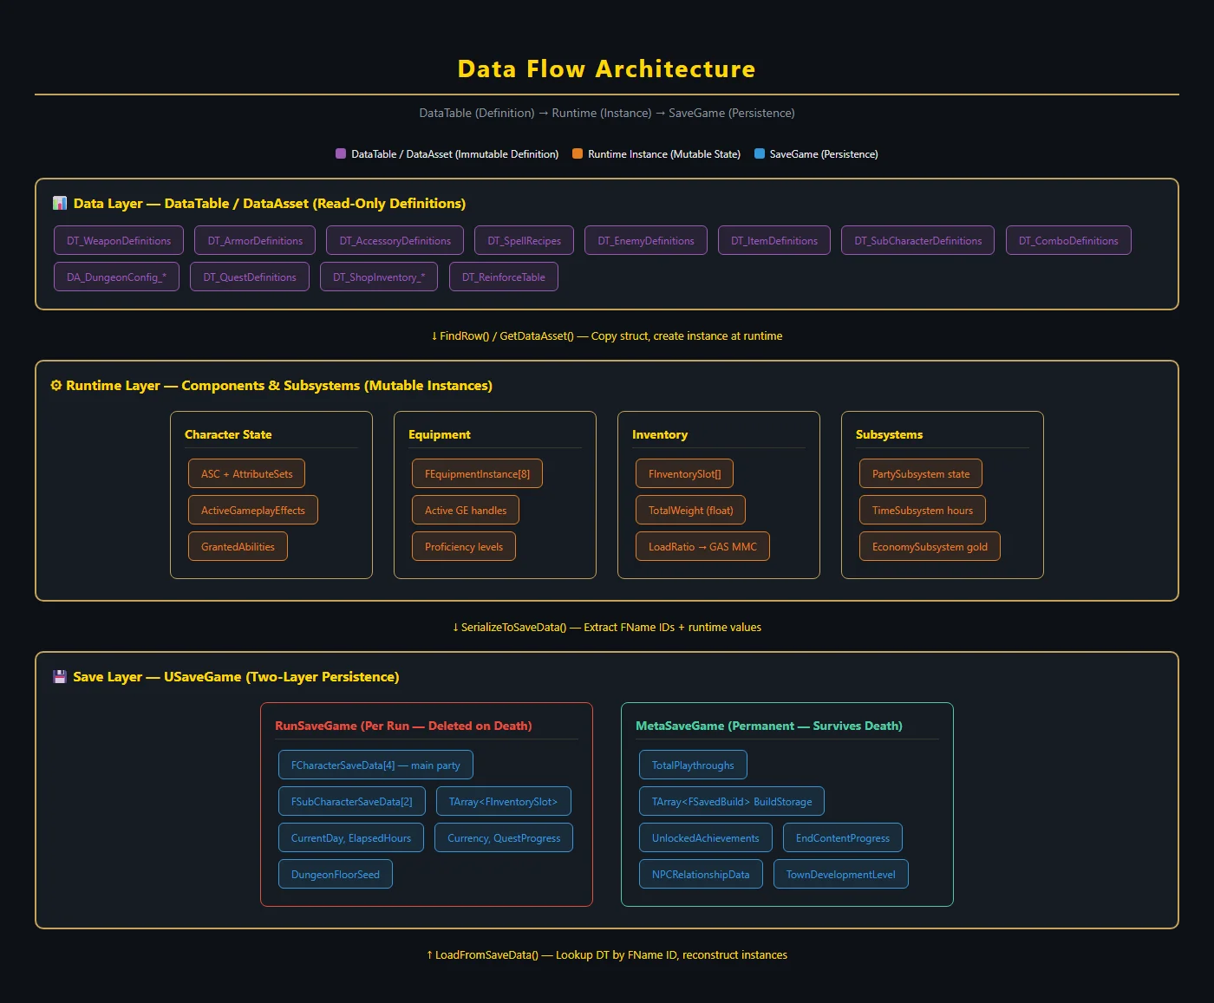Screen dimensions: 1214x1003
Task: Click the DT_ComboDefinitions chip
Action: point(1067,241)
